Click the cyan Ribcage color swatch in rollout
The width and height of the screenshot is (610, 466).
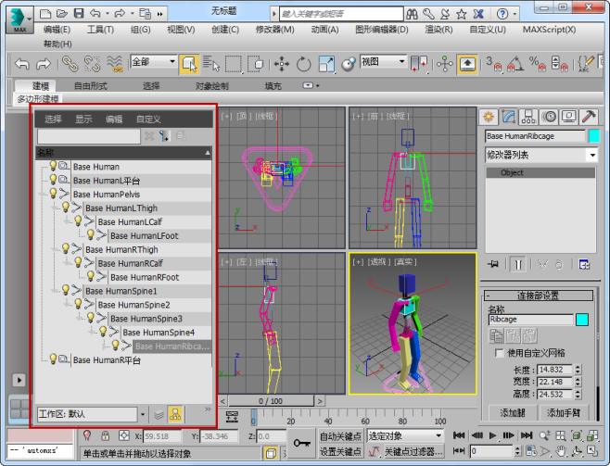coord(582,320)
